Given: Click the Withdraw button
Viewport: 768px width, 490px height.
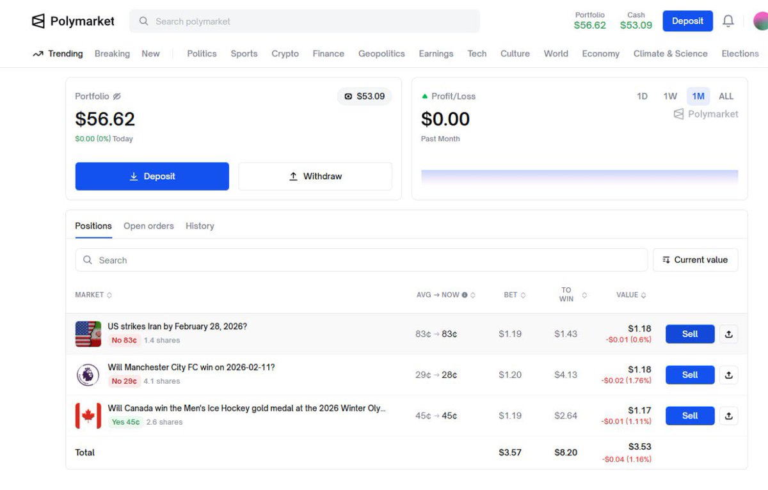Looking at the screenshot, I should pyautogui.click(x=315, y=176).
